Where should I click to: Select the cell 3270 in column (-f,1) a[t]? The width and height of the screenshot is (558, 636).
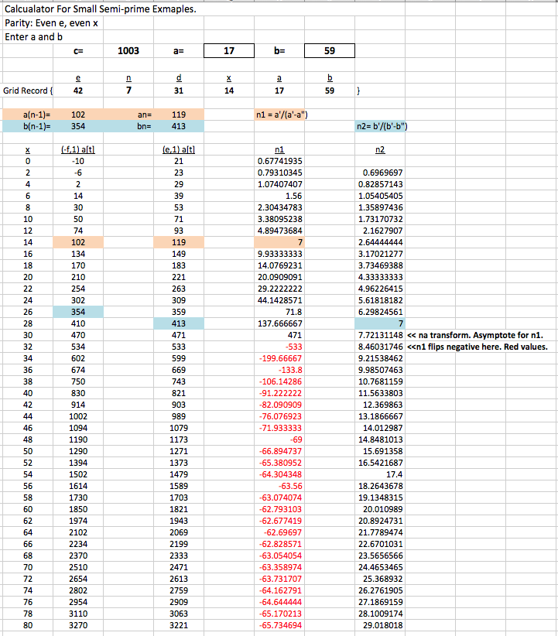(78, 625)
